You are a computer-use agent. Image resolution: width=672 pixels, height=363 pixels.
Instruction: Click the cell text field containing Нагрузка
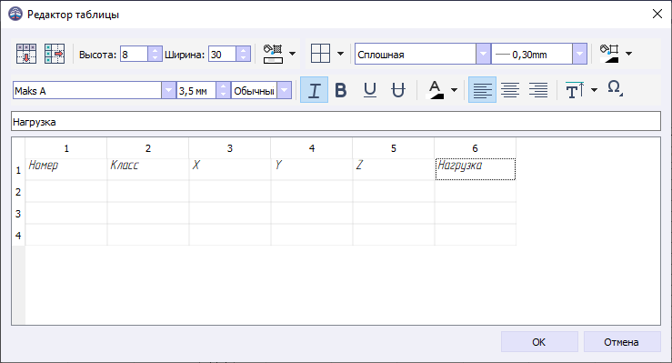point(336,121)
